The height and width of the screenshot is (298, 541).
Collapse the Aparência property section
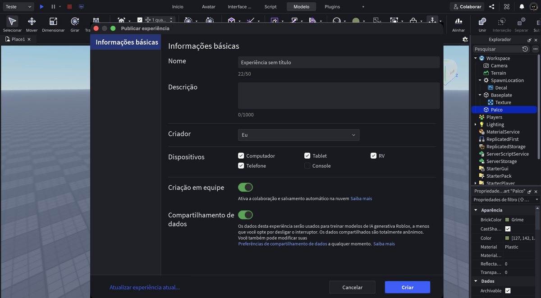(x=475, y=210)
